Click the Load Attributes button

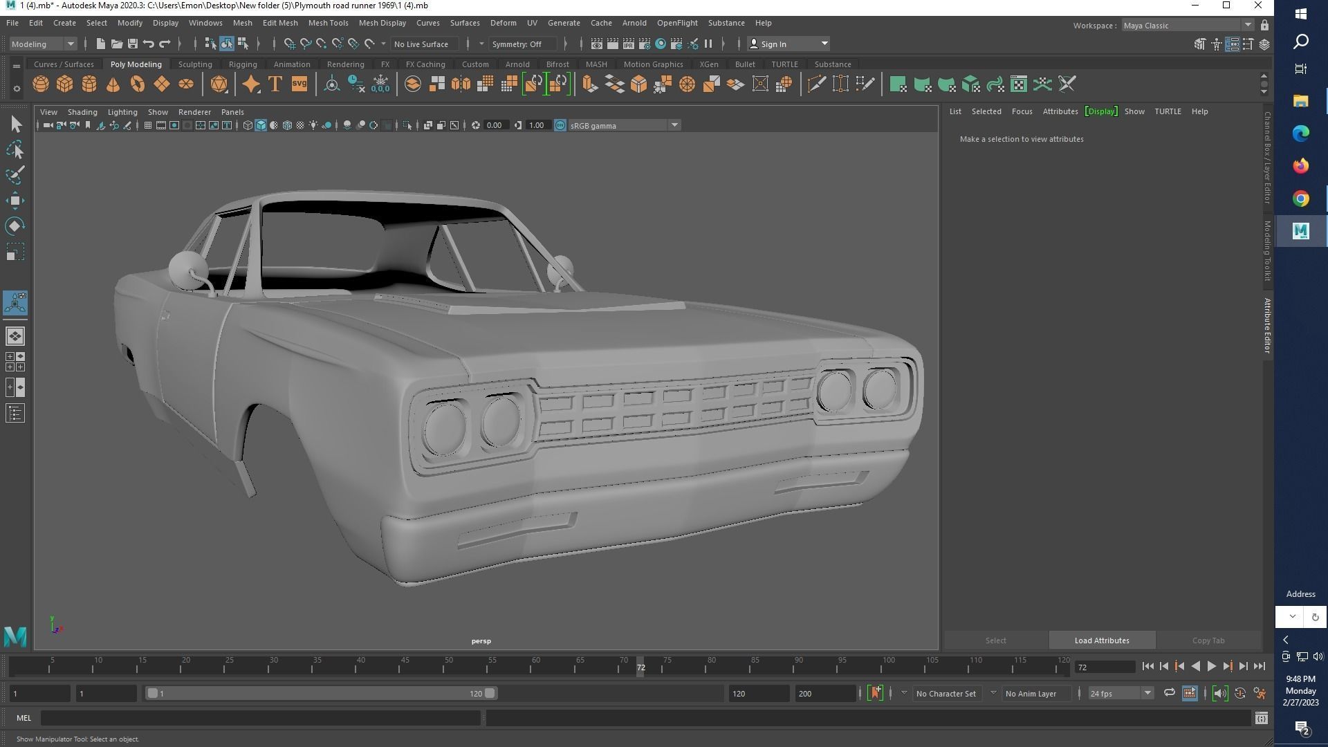tap(1102, 640)
